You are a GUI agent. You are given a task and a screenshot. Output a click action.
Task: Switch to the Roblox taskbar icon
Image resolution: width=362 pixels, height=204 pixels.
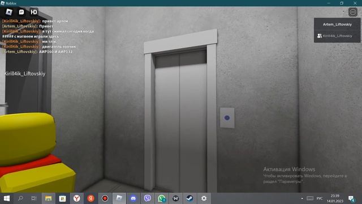[119, 198]
